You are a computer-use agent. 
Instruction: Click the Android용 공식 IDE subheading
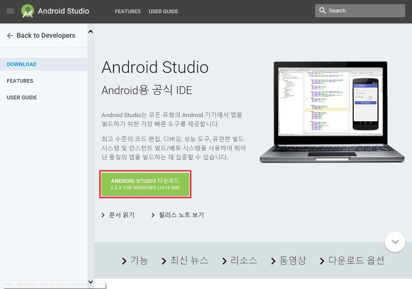[x=147, y=90]
